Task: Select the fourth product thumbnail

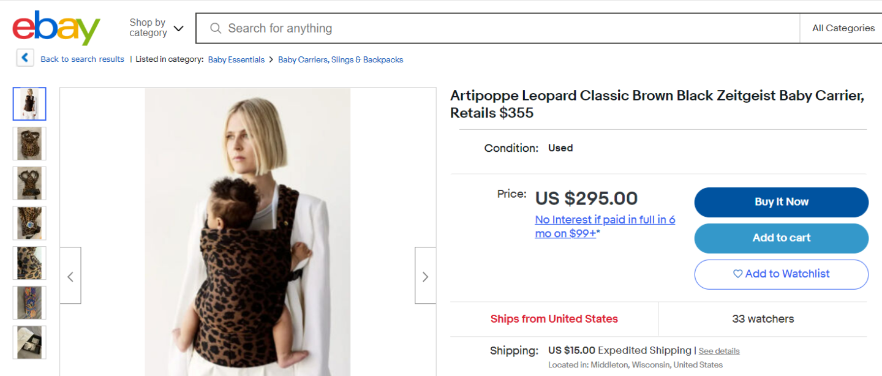Action: pos(29,224)
